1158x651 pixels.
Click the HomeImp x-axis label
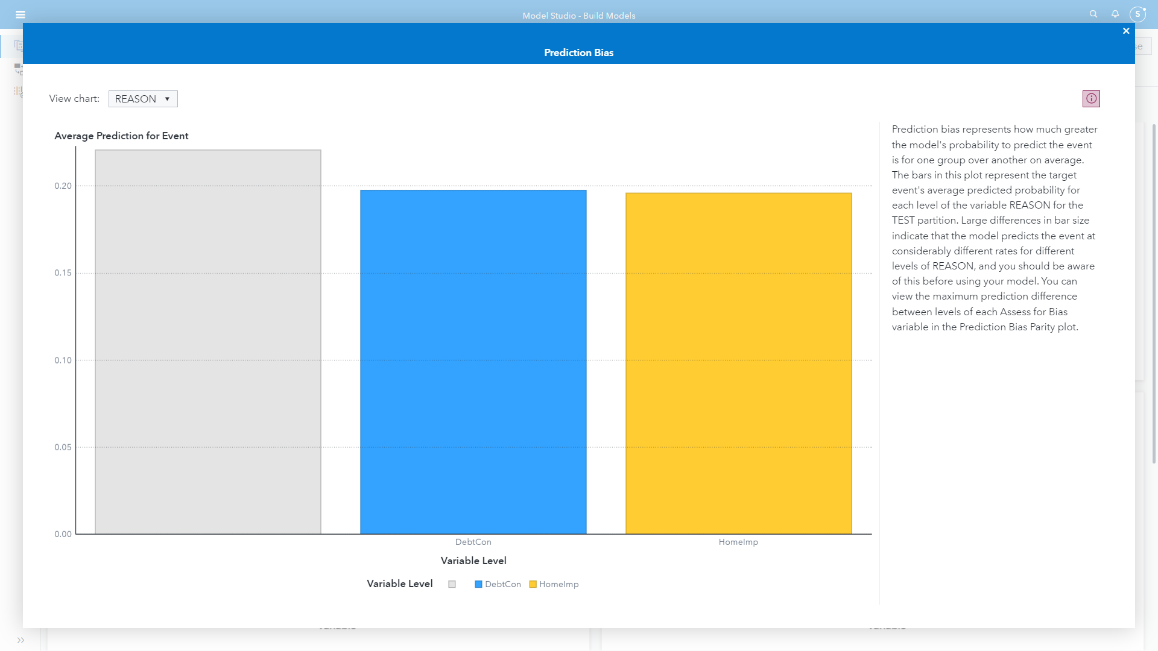click(738, 542)
